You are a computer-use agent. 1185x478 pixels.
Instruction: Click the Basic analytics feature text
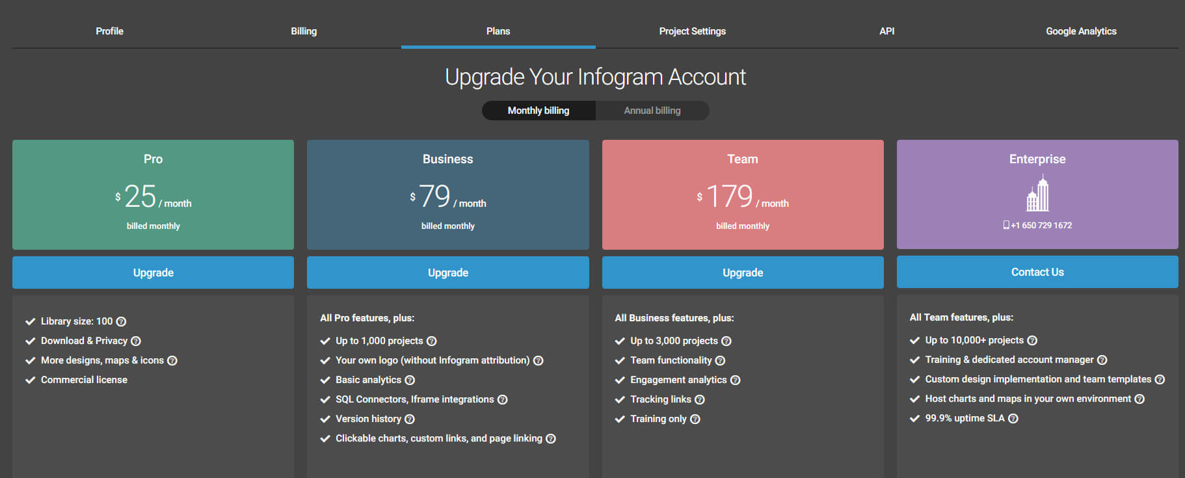(368, 380)
